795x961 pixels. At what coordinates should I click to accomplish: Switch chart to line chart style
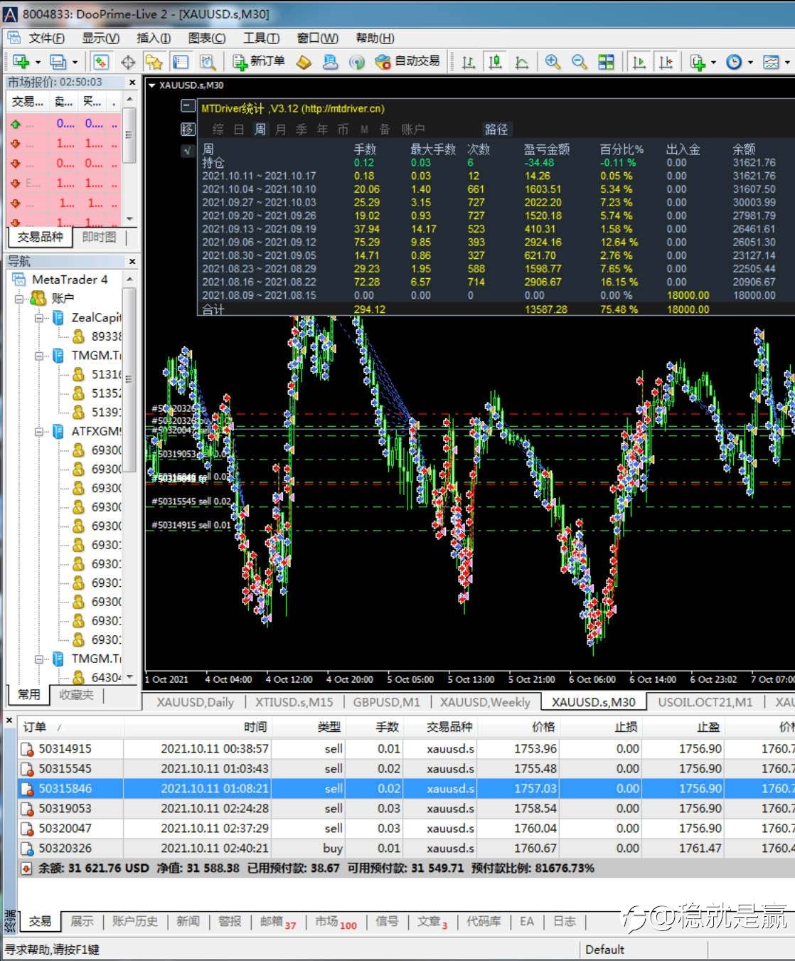coord(521,62)
